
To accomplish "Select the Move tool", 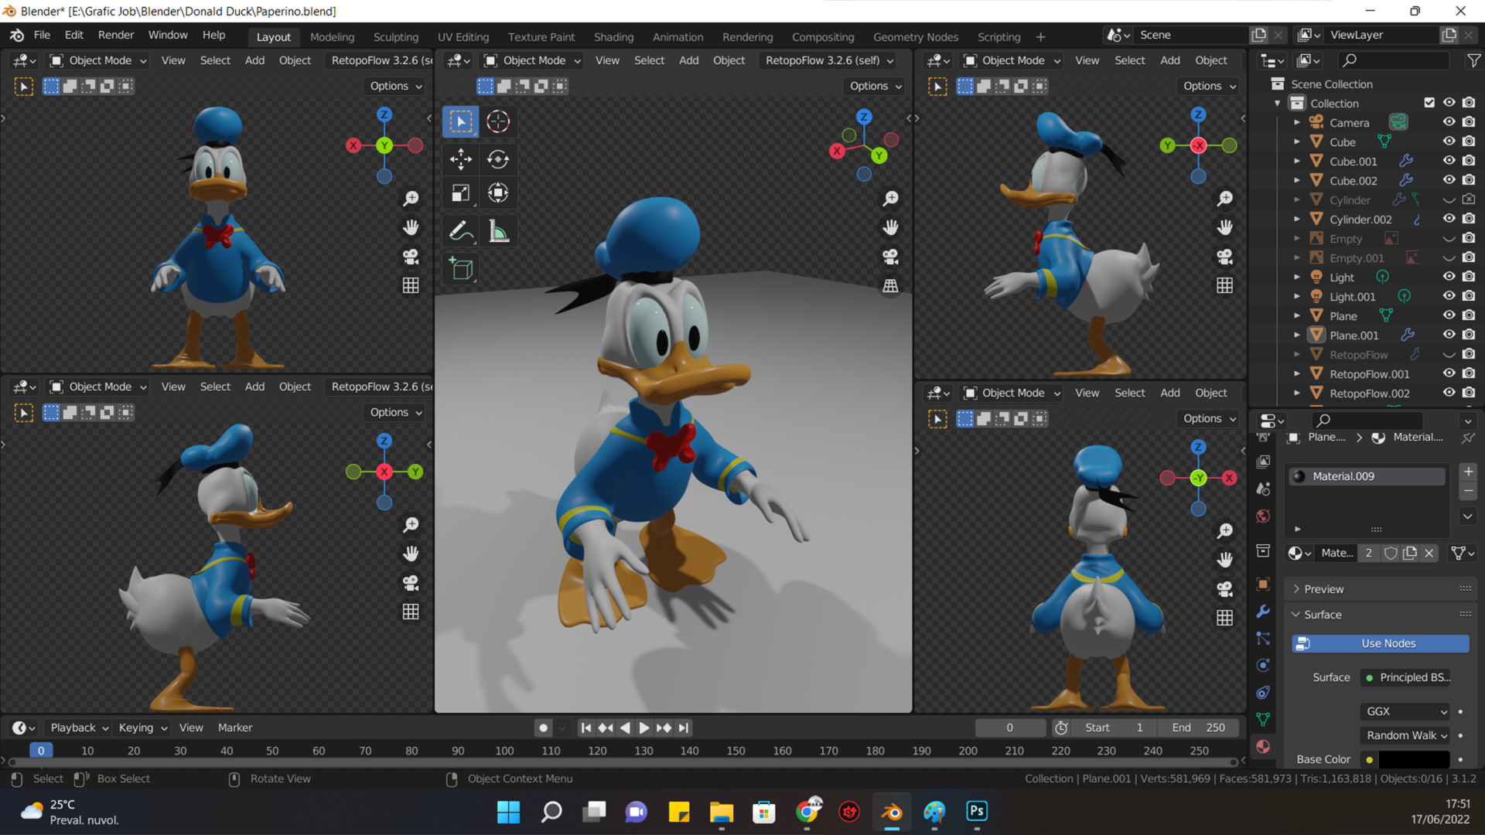I will coord(460,159).
